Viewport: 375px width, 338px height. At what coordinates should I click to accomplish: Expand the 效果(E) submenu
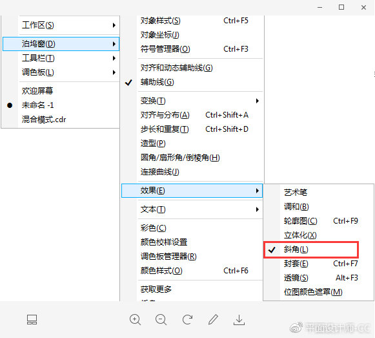click(192, 191)
